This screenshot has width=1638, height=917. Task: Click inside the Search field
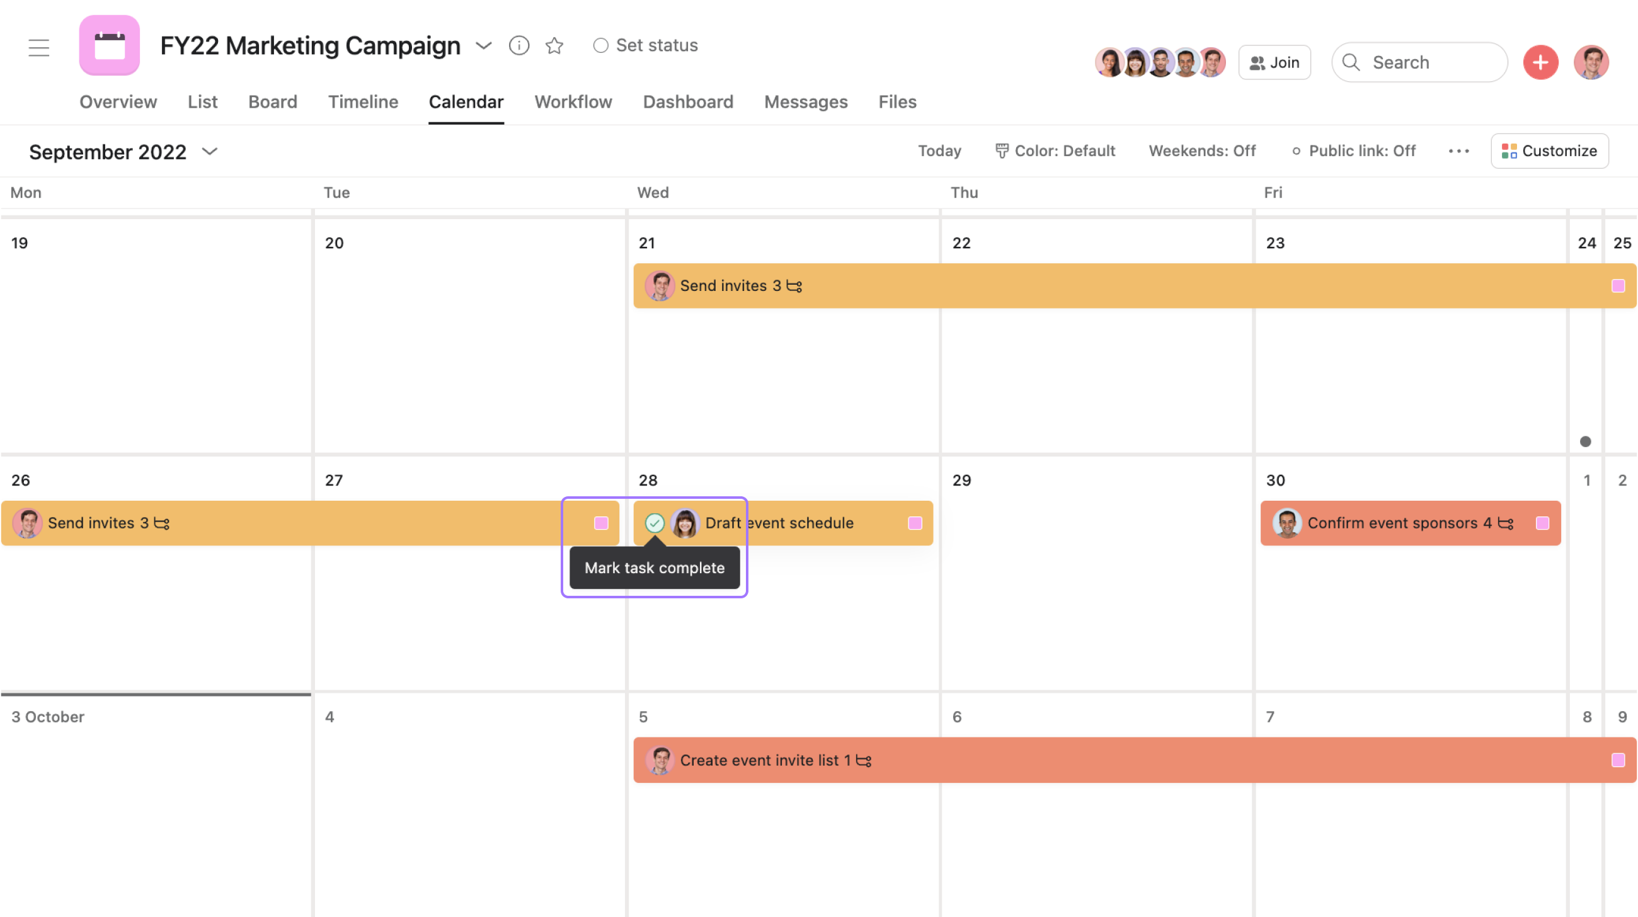click(x=1418, y=62)
